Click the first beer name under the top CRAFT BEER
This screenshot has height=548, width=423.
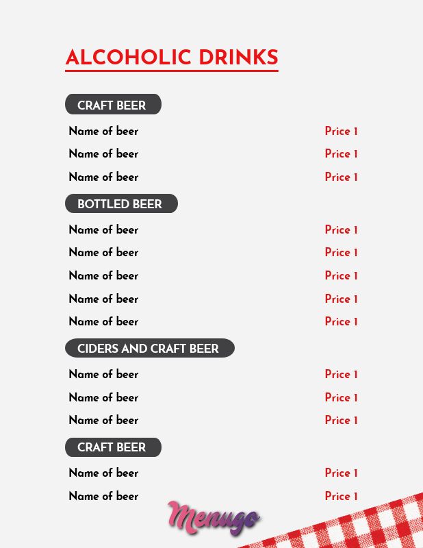coord(104,131)
